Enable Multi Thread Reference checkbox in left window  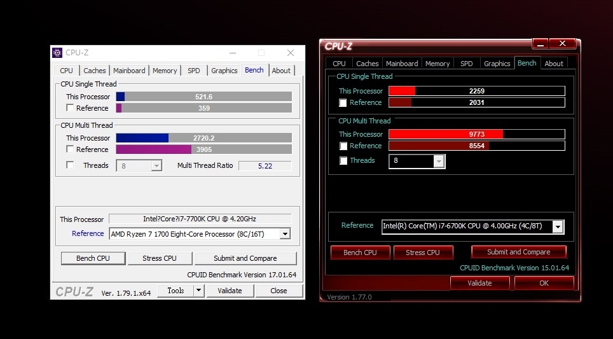(70, 149)
